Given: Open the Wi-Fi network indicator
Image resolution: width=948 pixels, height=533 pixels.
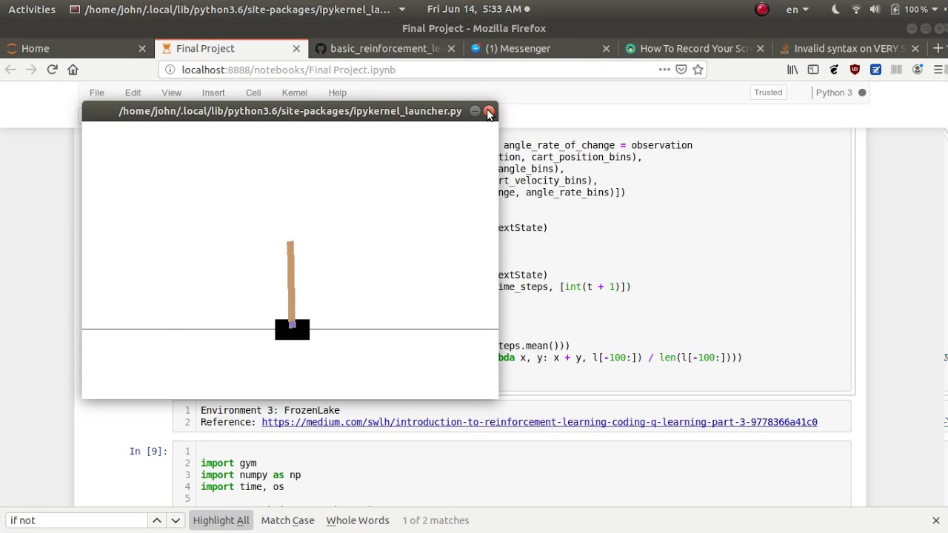Looking at the screenshot, I should [856, 9].
